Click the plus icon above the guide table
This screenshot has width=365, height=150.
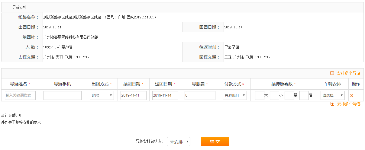(332, 73)
